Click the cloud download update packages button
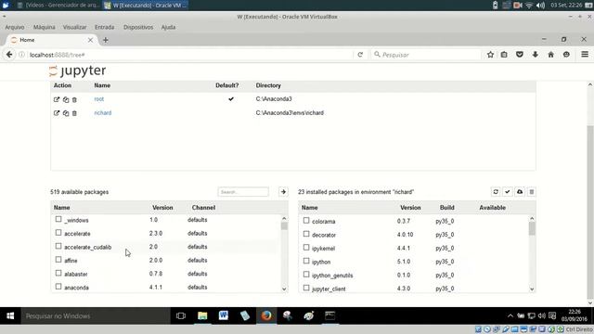Viewport: 594px width, 334px height. 520,192
